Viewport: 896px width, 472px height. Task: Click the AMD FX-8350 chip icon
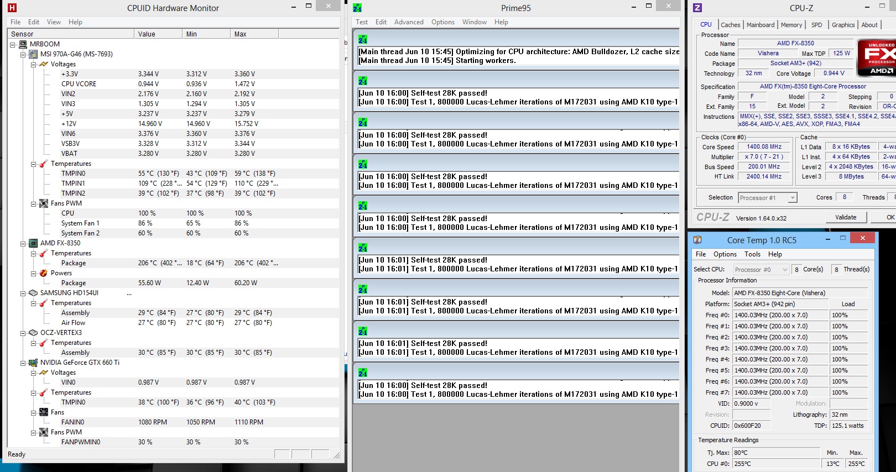33,243
